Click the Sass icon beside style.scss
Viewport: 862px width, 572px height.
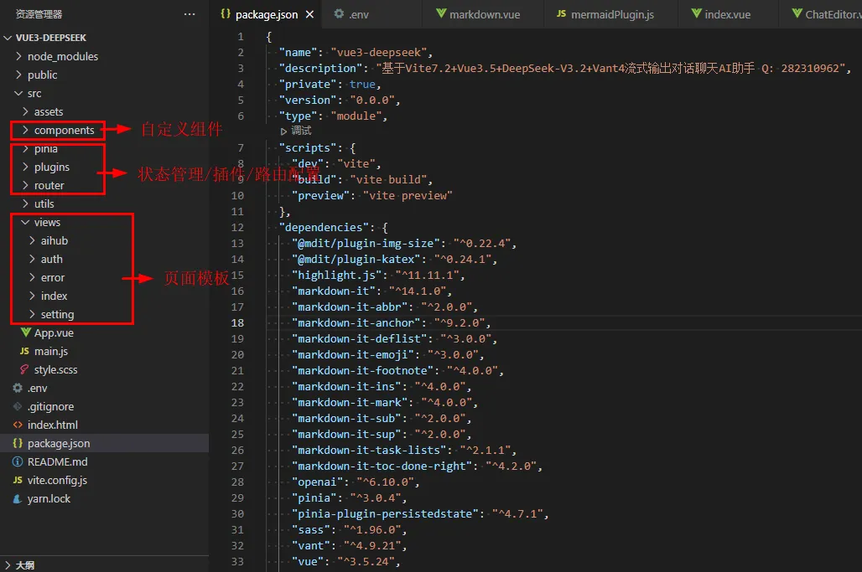[x=26, y=369]
